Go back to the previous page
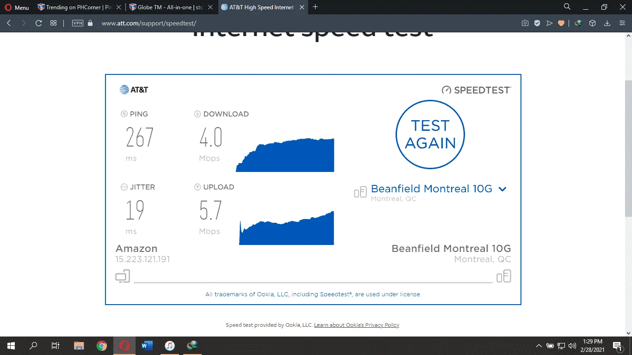 [9, 23]
